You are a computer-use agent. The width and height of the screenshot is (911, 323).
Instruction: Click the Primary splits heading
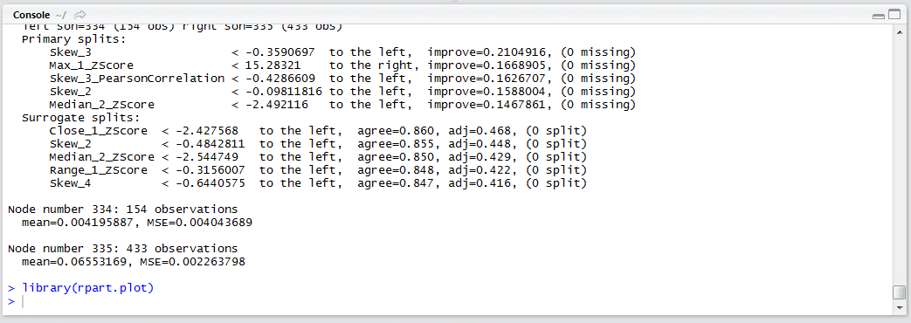click(73, 39)
